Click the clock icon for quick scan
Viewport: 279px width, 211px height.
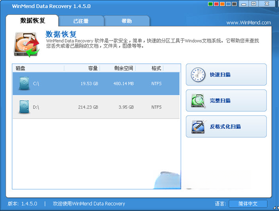(x=198, y=74)
